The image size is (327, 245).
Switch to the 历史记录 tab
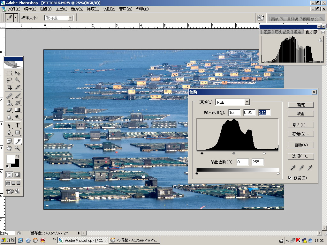coord(282,32)
